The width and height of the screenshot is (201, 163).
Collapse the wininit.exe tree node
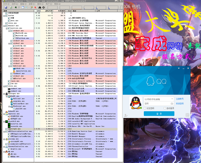(x=4, y=26)
